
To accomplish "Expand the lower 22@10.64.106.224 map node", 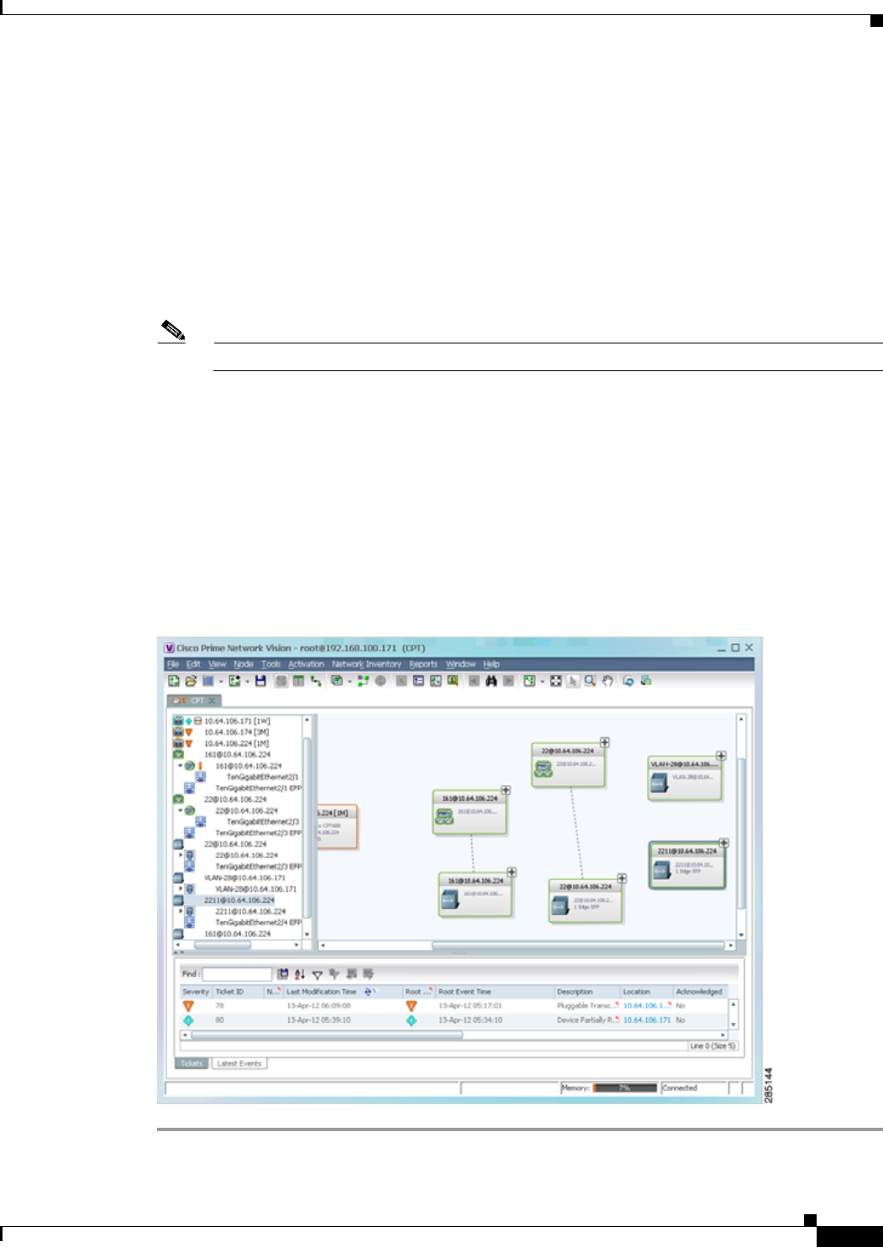I will 622,878.
